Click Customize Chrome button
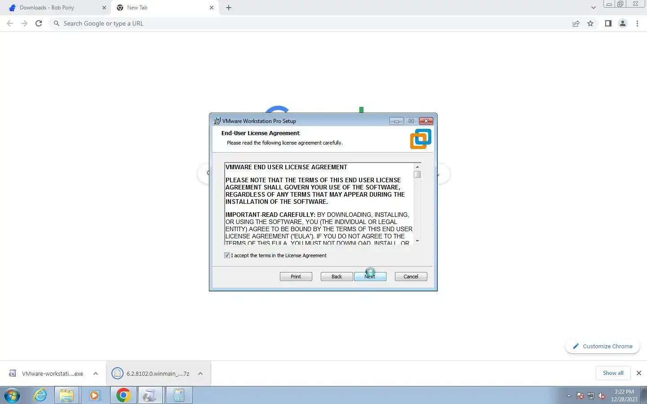The width and height of the screenshot is (647, 404). (603, 347)
